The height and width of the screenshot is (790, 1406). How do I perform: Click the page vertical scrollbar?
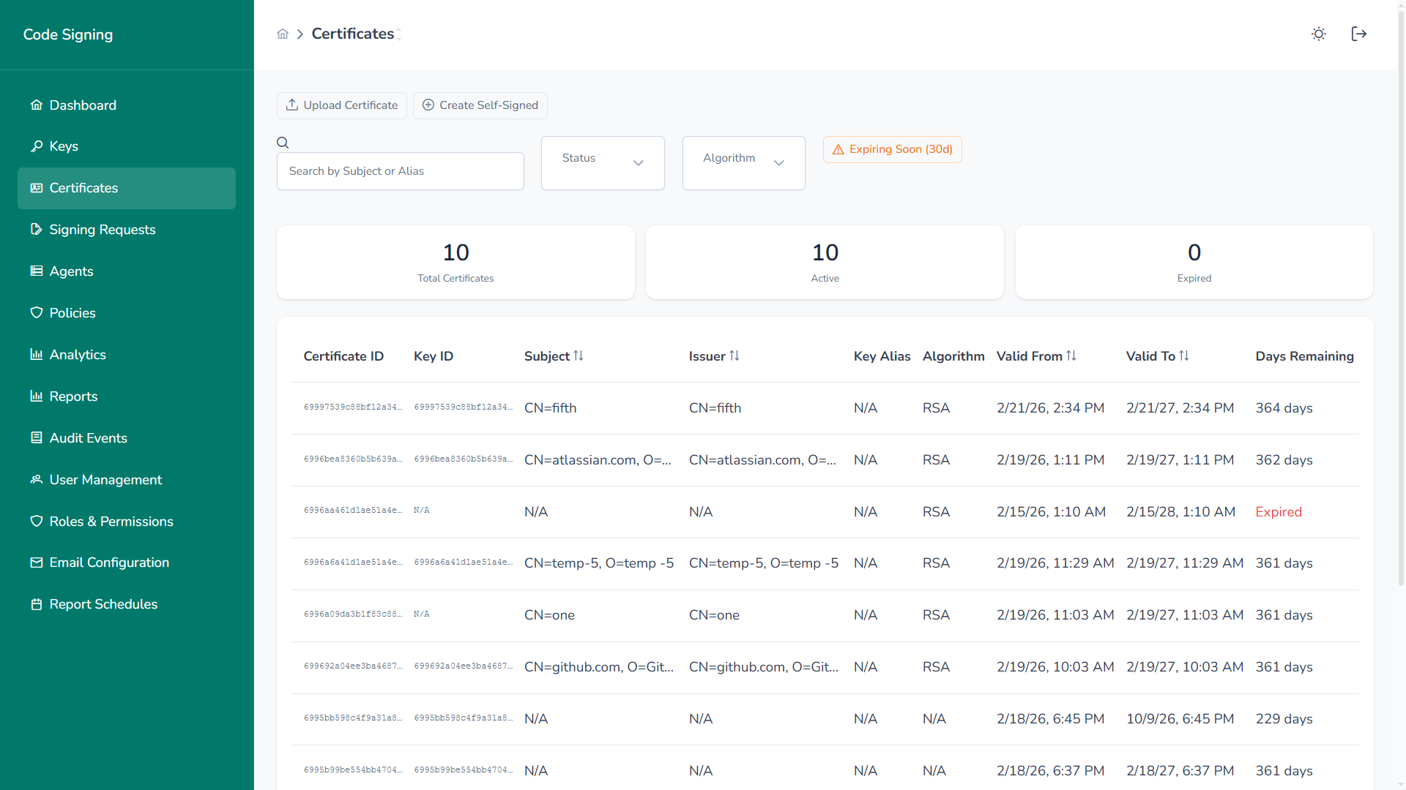(1401, 293)
